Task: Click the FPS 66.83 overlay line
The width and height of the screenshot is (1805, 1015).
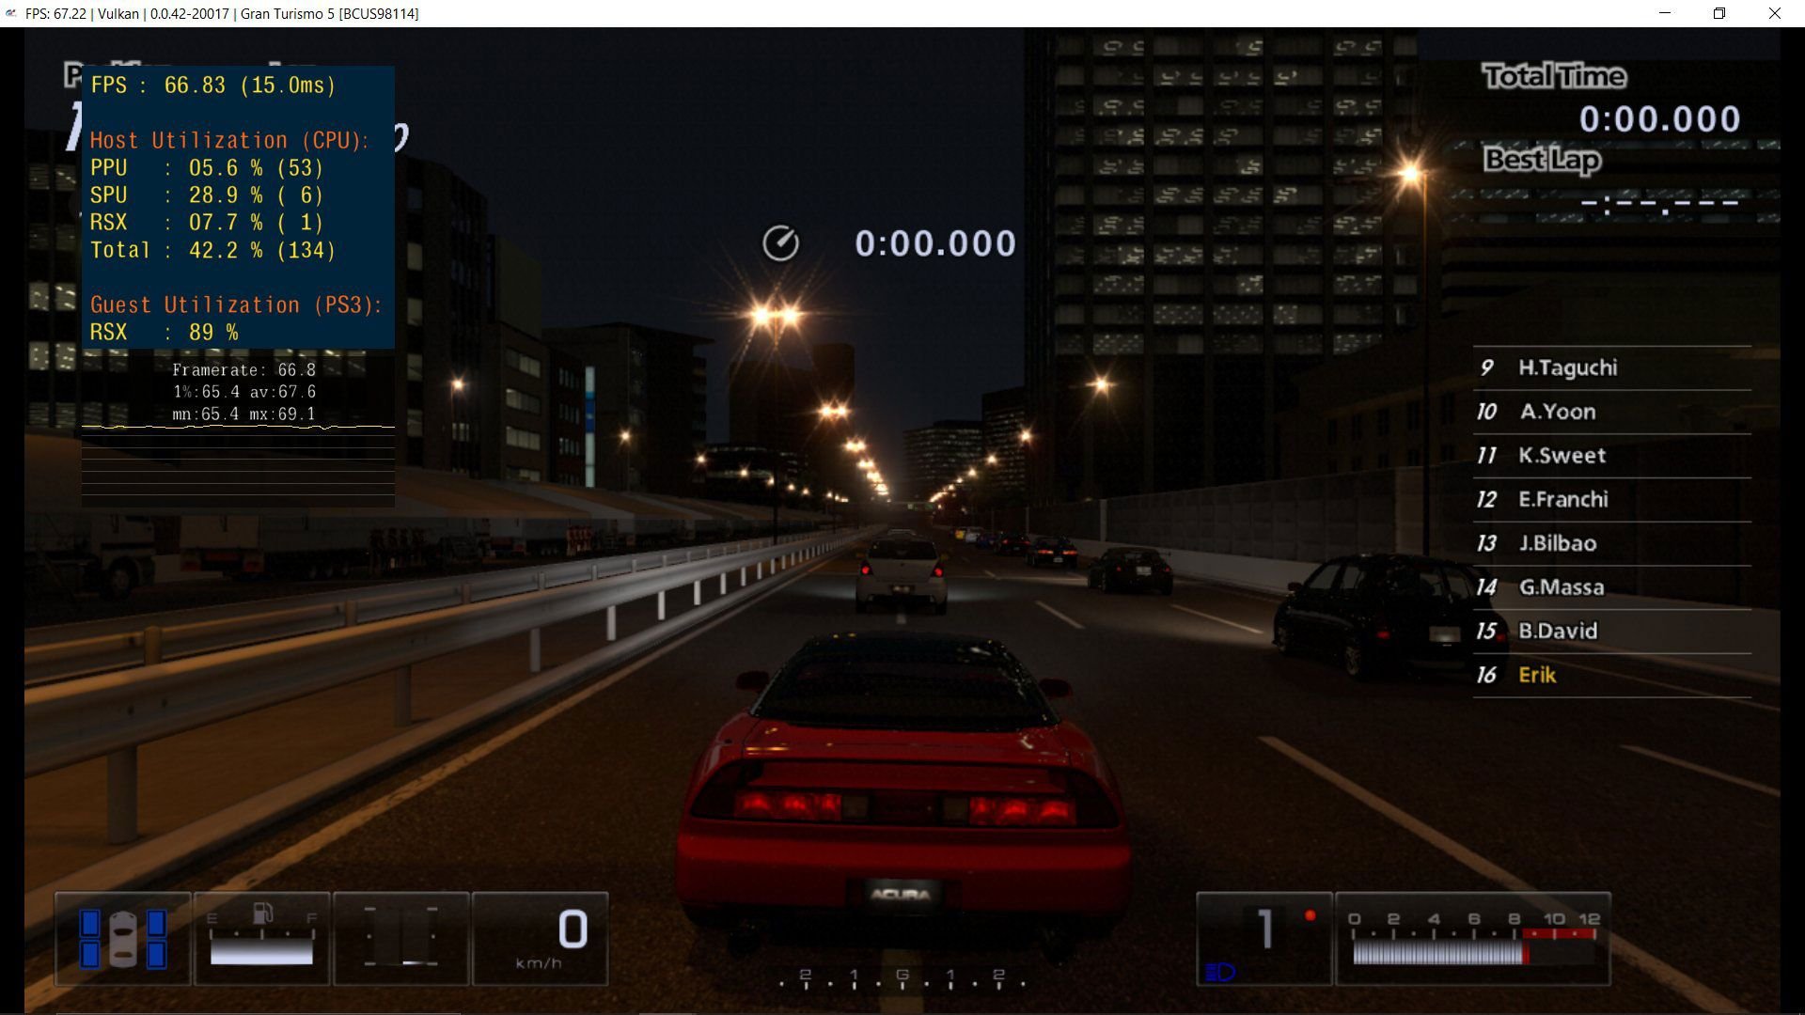Action: coord(213,86)
